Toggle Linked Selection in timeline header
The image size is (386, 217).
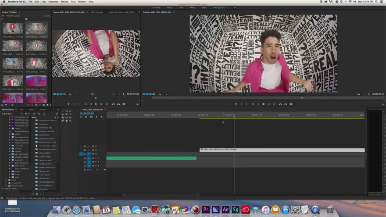tap(91, 117)
